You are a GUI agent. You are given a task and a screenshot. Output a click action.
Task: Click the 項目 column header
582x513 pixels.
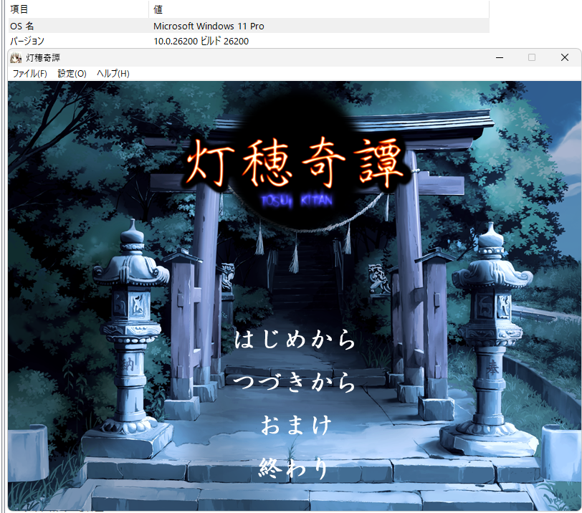tap(78, 9)
